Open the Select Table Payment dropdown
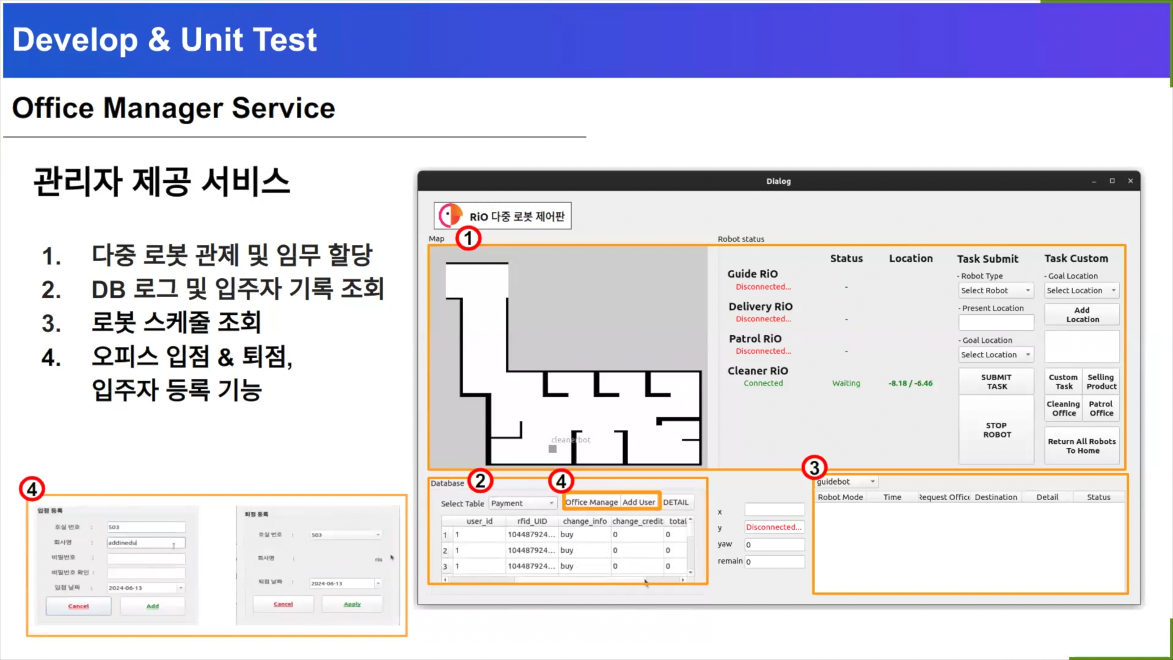The height and width of the screenshot is (660, 1173). point(522,503)
